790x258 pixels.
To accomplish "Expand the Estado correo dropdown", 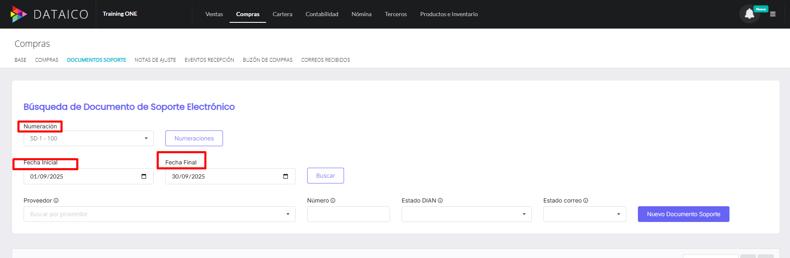I will pyautogui.click(x=585, y=214).
